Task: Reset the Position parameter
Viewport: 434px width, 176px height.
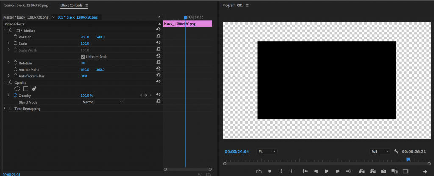Action: [x=159, y=36]
